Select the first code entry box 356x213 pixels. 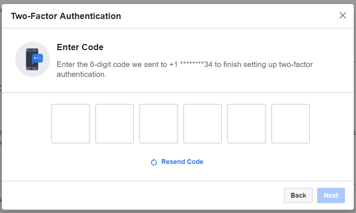(70, 123)
